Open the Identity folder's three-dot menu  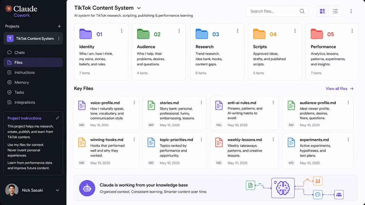(122, 31)
